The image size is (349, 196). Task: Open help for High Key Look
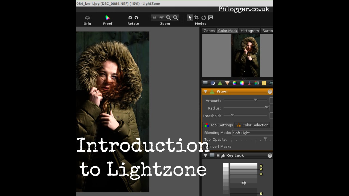click(270, 156)
